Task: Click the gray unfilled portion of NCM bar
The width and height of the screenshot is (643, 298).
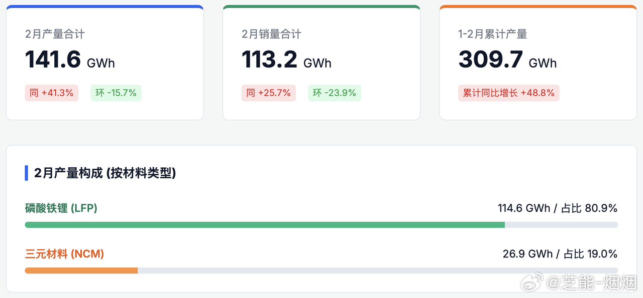Action: [x=378, y=270]
